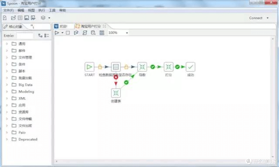279x167 pixels.
Task: Click the get SQL script icon
Action: coord(85,33)
